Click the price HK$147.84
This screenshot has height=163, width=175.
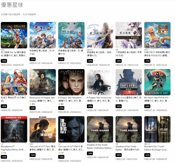tap(150, 159)
